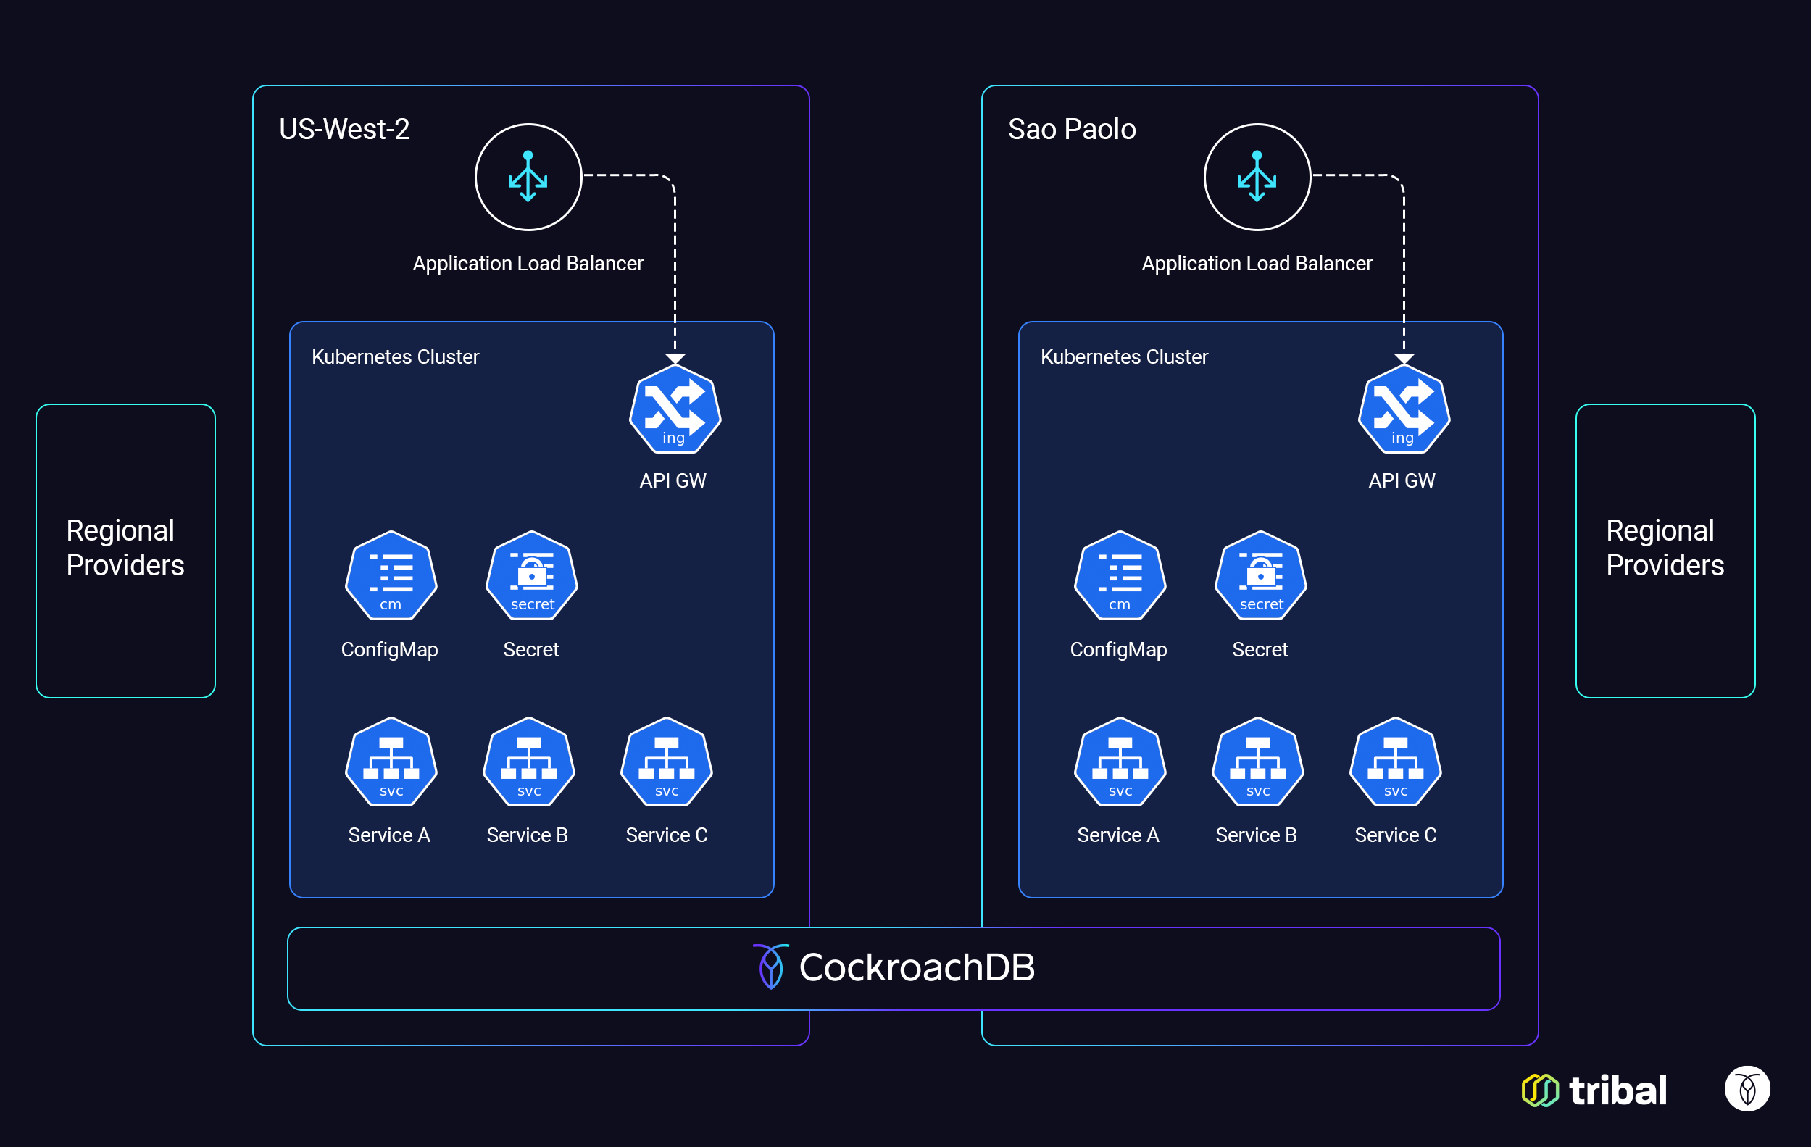Select the Service B svc icon in US-West-2
Image resolution: width=1811 pixels, height=1147 pixels.
point(528,762)
